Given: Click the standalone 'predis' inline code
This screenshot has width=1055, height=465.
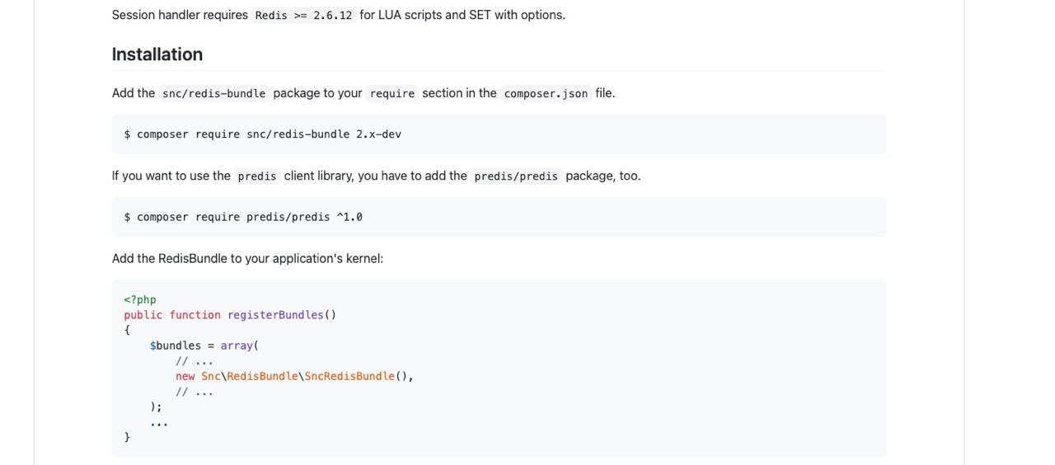Looking at the screenshot, I should point(257,176).
